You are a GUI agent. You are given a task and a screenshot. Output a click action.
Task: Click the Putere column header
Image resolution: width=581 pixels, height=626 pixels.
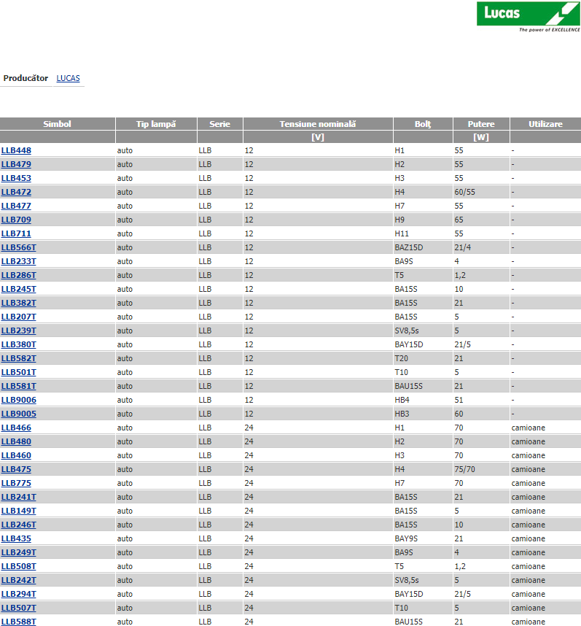(x=481, y=124)
